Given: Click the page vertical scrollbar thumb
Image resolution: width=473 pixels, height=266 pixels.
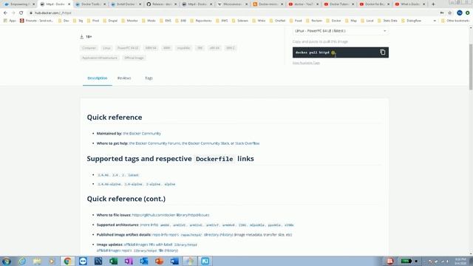Looking at the screenshot, I should click(x=471, y=66).
